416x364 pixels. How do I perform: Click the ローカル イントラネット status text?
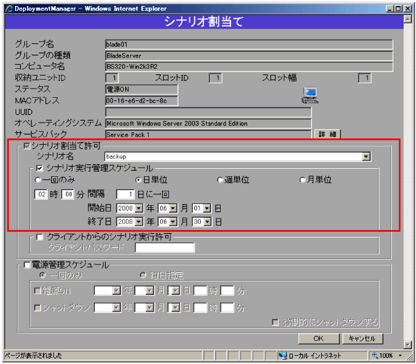[314, 356]
